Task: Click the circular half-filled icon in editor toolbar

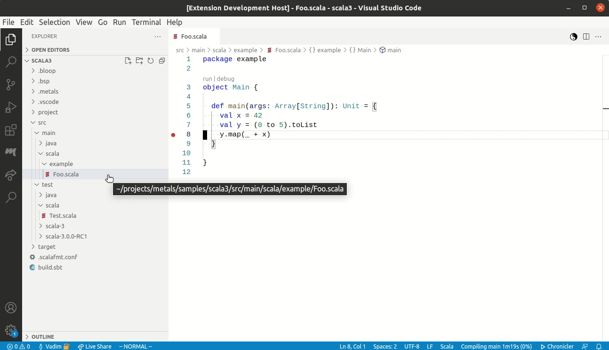Action: click(574, 37)
